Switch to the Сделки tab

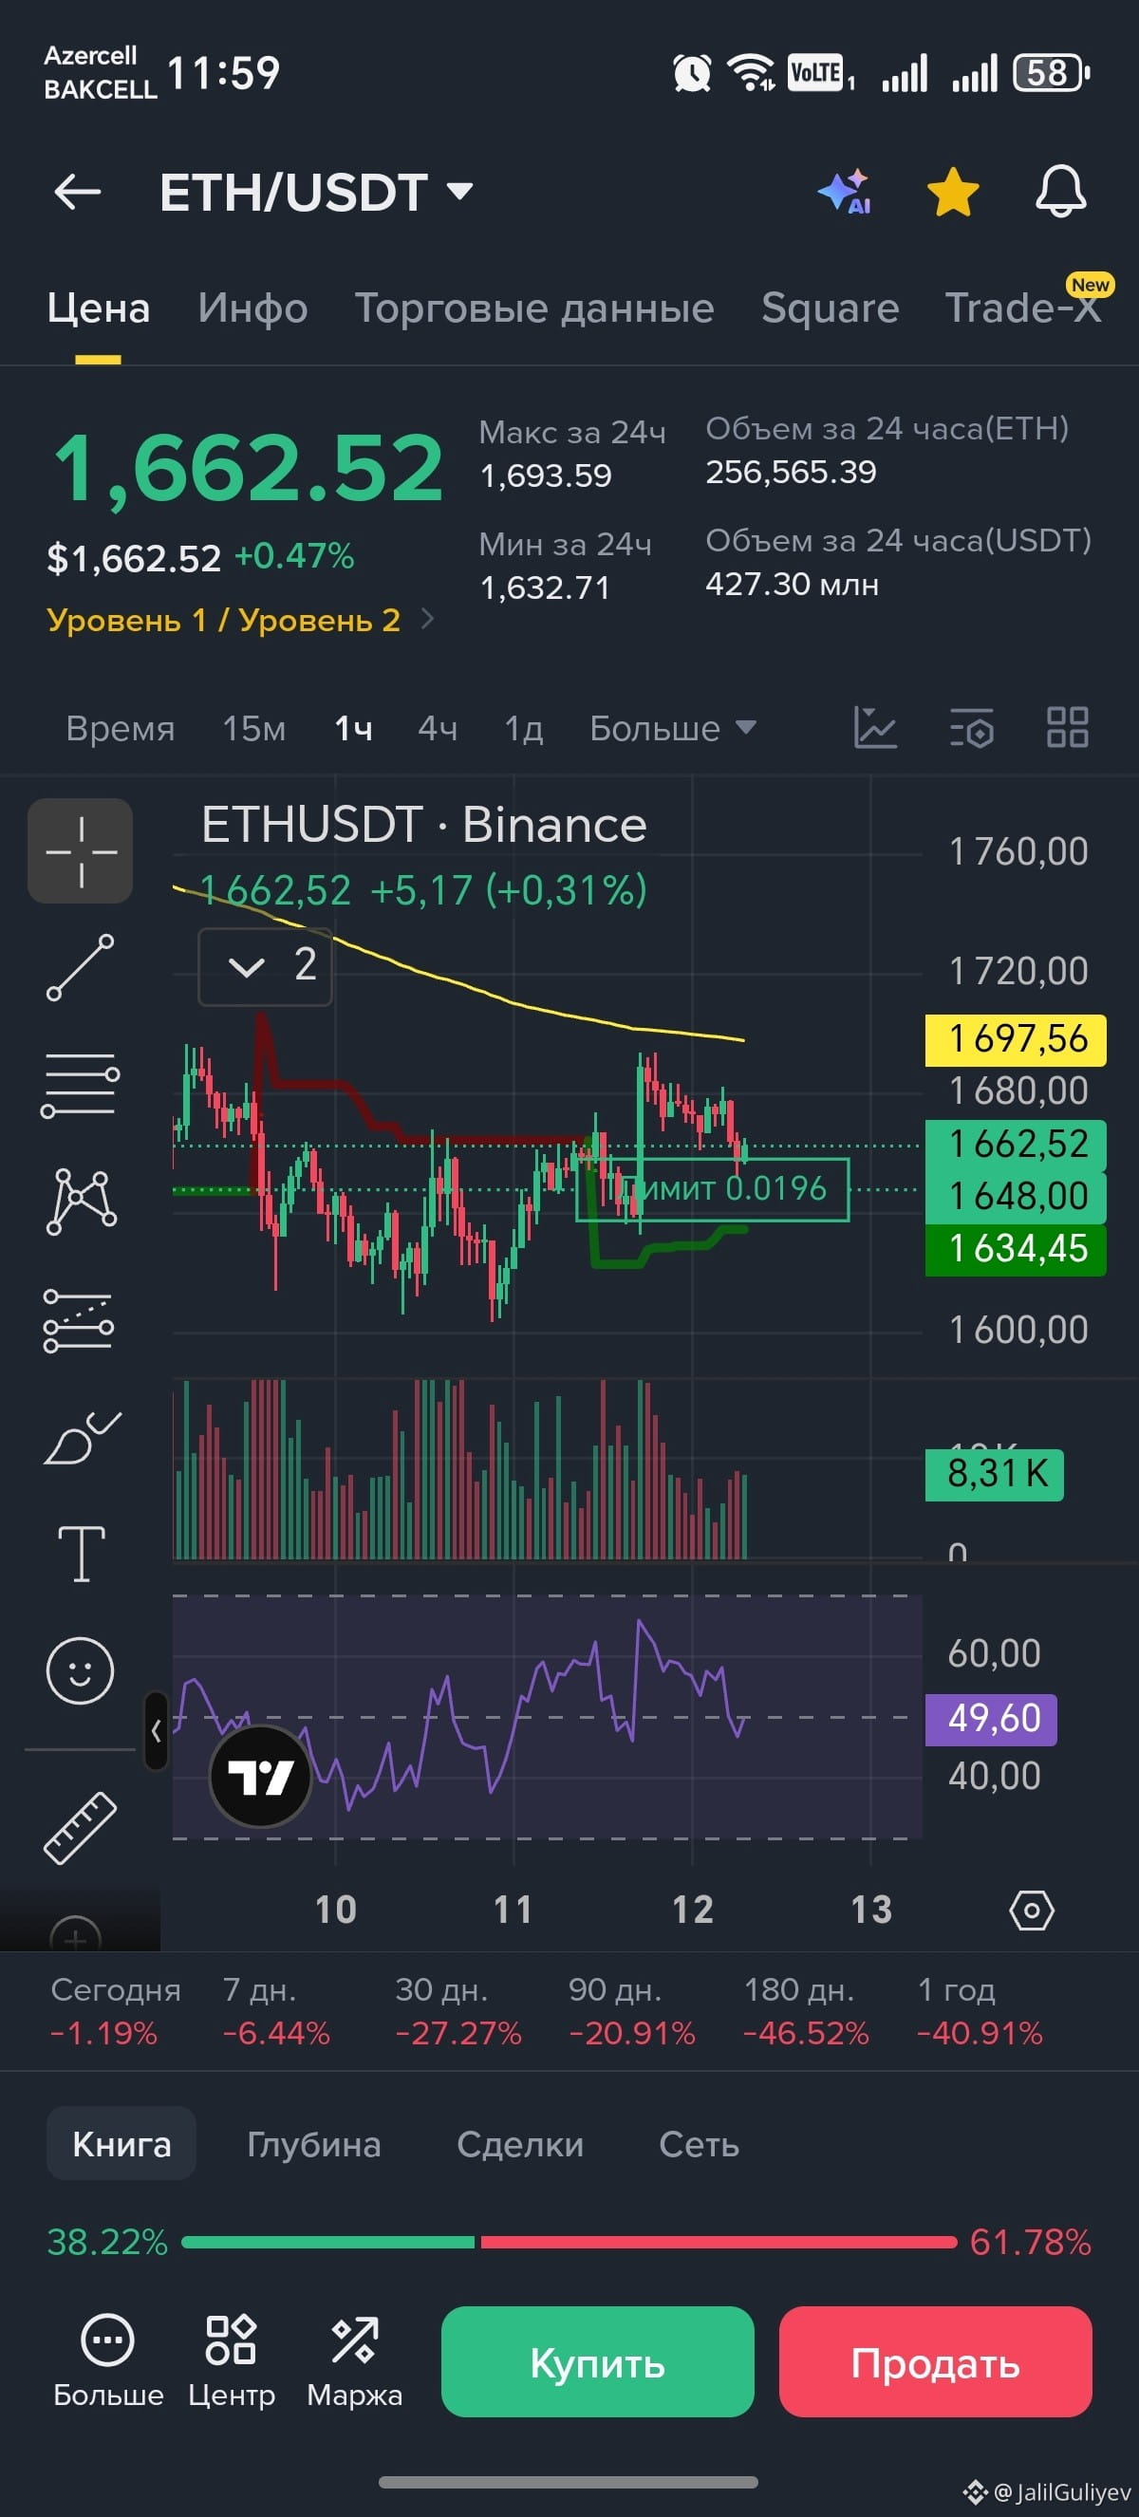(520, 2145)
